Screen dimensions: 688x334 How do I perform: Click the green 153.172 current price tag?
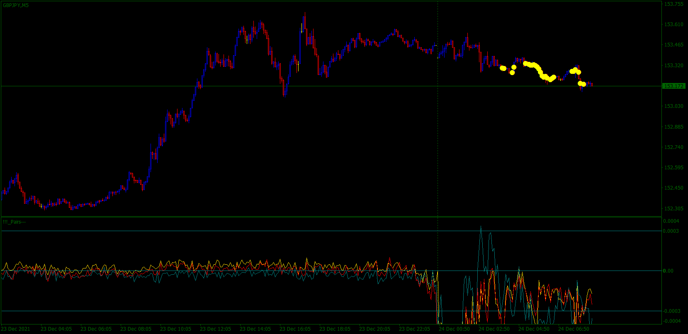point(674,86)
